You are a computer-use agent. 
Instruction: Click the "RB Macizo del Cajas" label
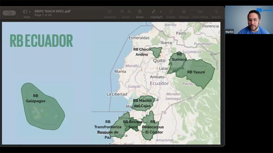142,103
